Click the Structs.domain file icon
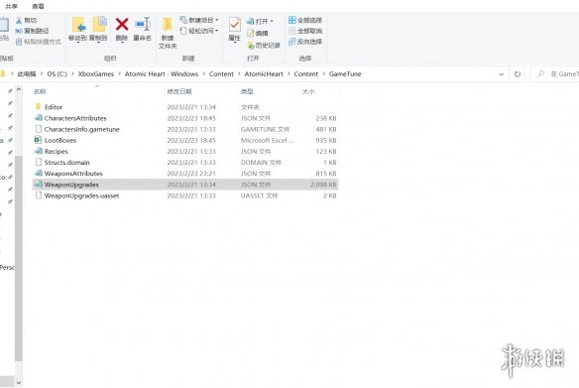 pyautogui.click(x=38, y=162)
